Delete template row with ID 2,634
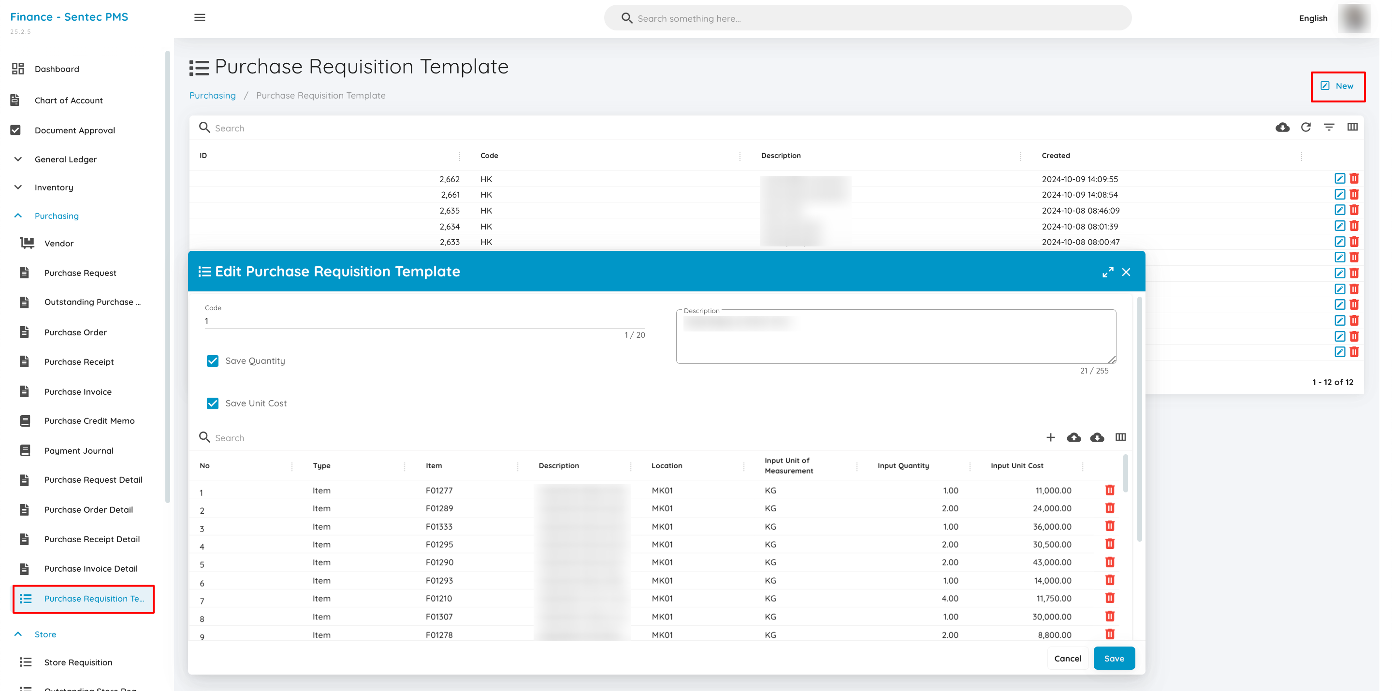The image size is (1392, 691). pos(1354,226)
